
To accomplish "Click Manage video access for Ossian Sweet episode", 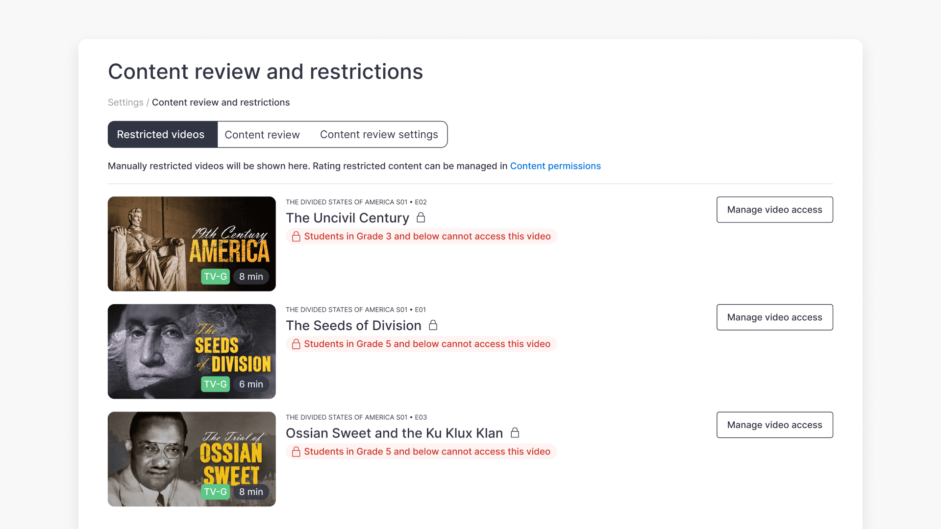I will click(x=774, y=425).
